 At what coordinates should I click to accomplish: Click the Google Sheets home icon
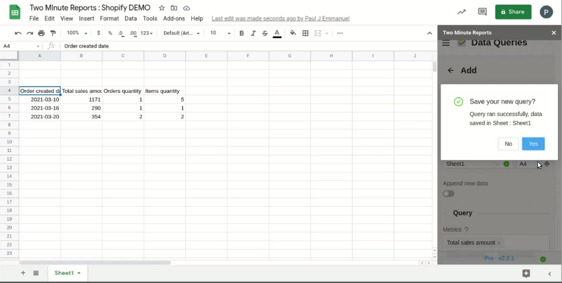pos(15,13)
